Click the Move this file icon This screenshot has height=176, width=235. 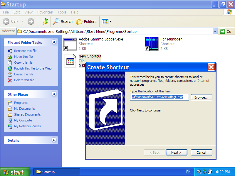(x=10, y=57)
